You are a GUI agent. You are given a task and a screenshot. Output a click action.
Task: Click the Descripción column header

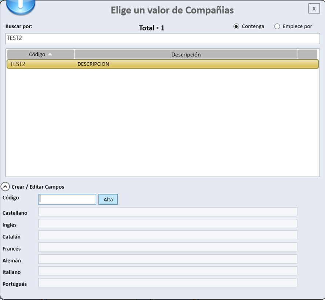pyautogui.click(x=186, y=54)
